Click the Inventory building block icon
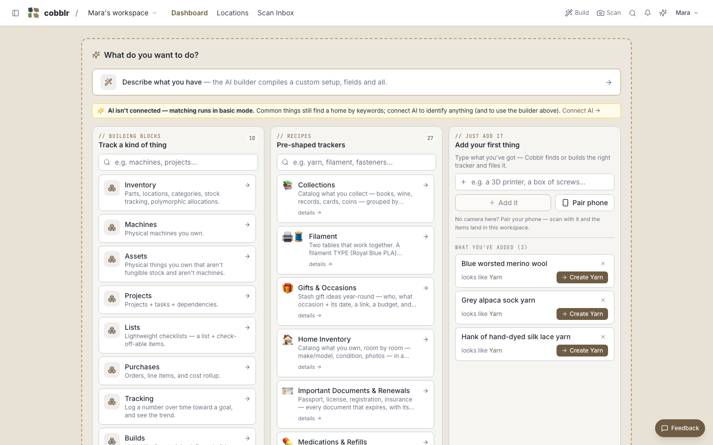The image size is (713, 445). 112,188
